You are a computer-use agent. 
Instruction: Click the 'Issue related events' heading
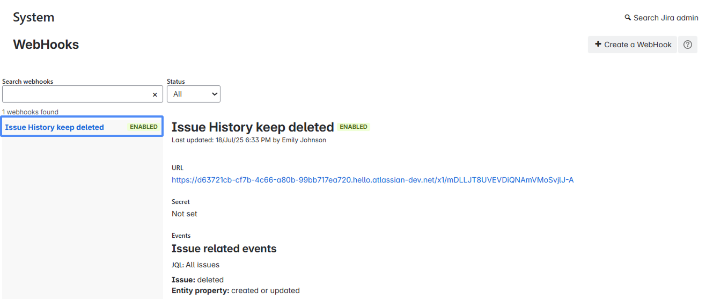[x=224, y=249]
